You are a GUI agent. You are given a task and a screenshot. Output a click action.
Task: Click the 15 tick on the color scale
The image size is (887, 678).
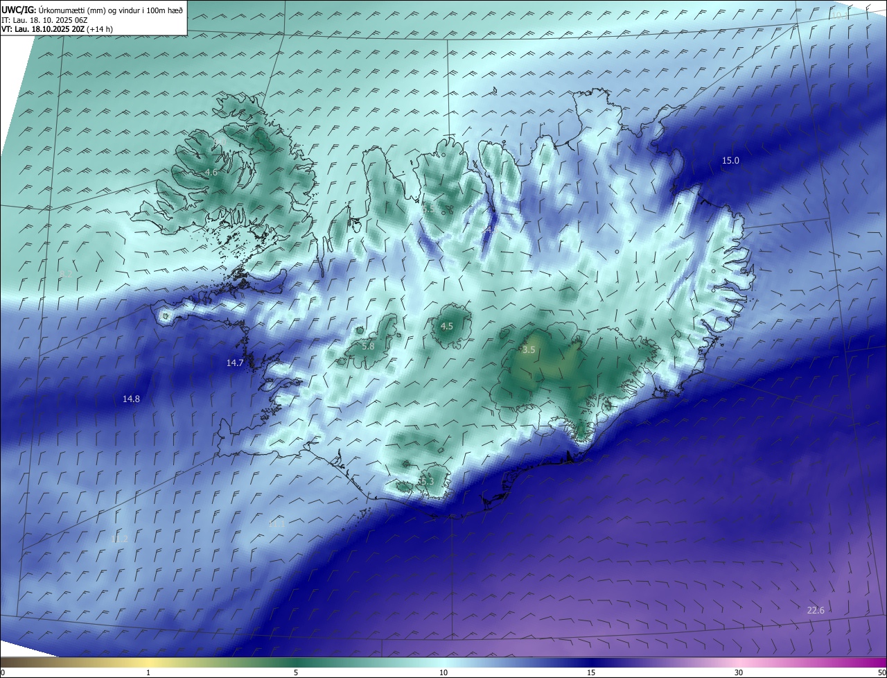point(591,672)
